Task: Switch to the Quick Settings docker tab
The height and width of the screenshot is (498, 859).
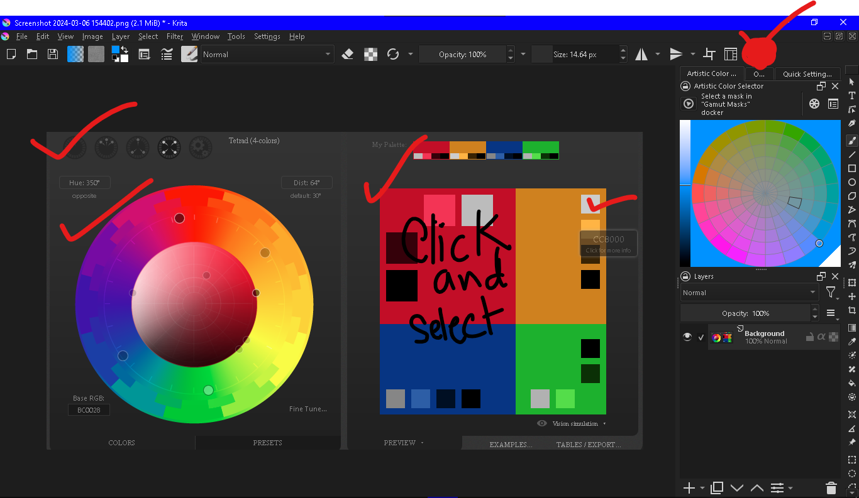Action: (807, 74)
